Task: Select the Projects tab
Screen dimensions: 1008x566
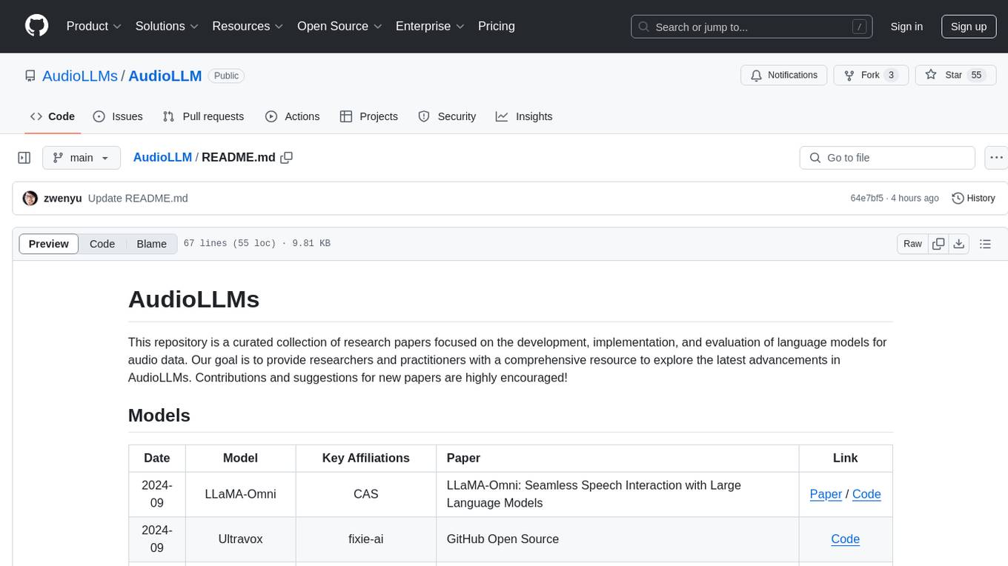Action: coord(368,116)
